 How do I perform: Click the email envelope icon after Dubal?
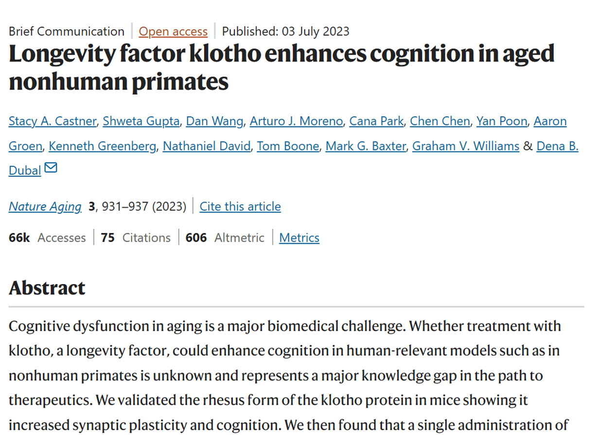[51, 168]
